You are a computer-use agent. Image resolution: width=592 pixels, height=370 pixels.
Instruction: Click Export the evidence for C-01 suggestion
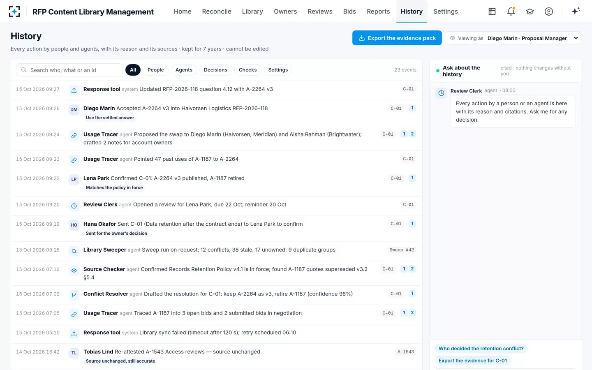click(473, 361)
